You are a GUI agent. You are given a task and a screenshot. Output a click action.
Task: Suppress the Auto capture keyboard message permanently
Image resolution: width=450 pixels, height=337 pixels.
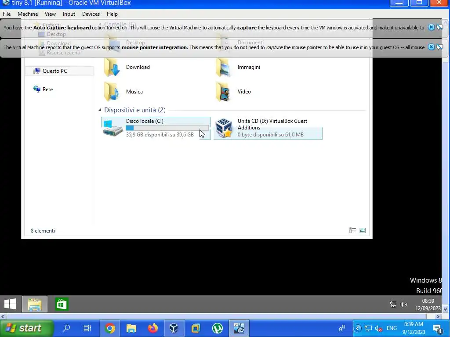coord(439,27)
